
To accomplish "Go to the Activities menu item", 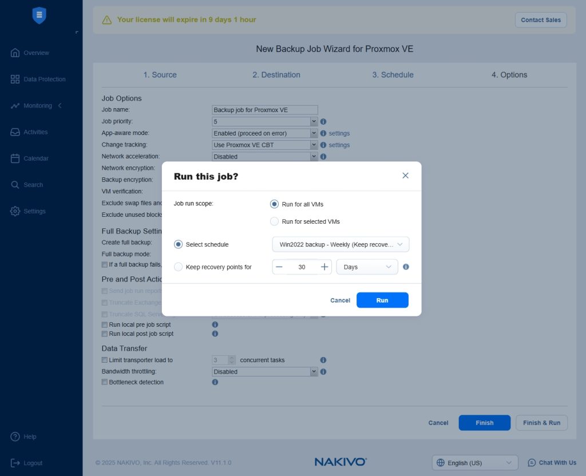I will click(35, 132).
